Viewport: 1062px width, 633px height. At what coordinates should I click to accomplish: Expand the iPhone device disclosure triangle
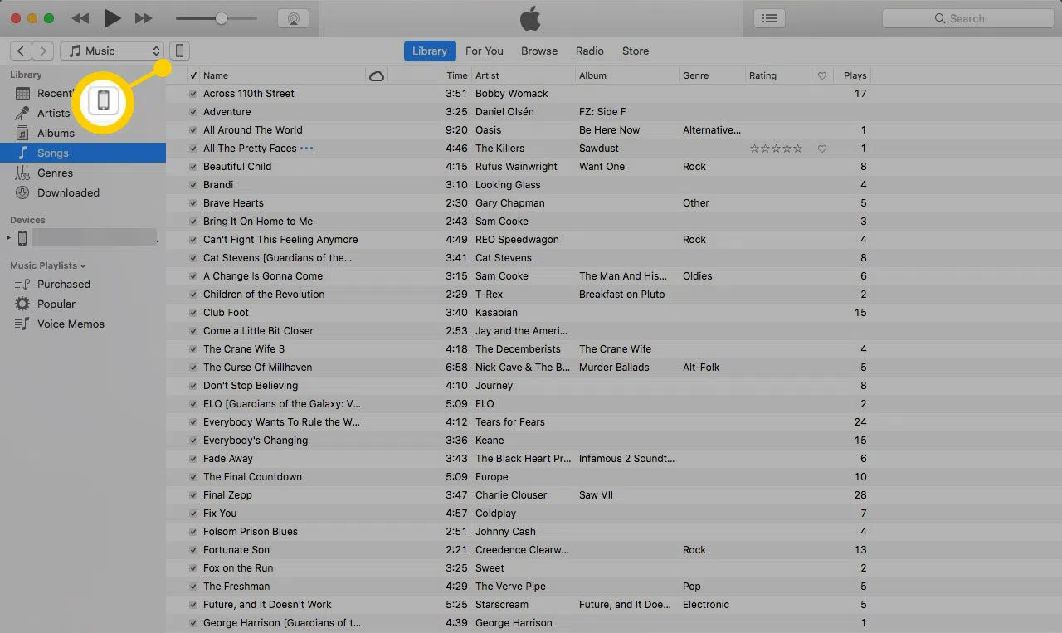point(8,238)
